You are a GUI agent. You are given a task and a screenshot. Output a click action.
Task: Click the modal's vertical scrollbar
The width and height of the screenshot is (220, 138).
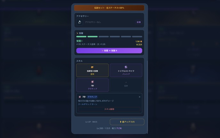coord(147,97)
